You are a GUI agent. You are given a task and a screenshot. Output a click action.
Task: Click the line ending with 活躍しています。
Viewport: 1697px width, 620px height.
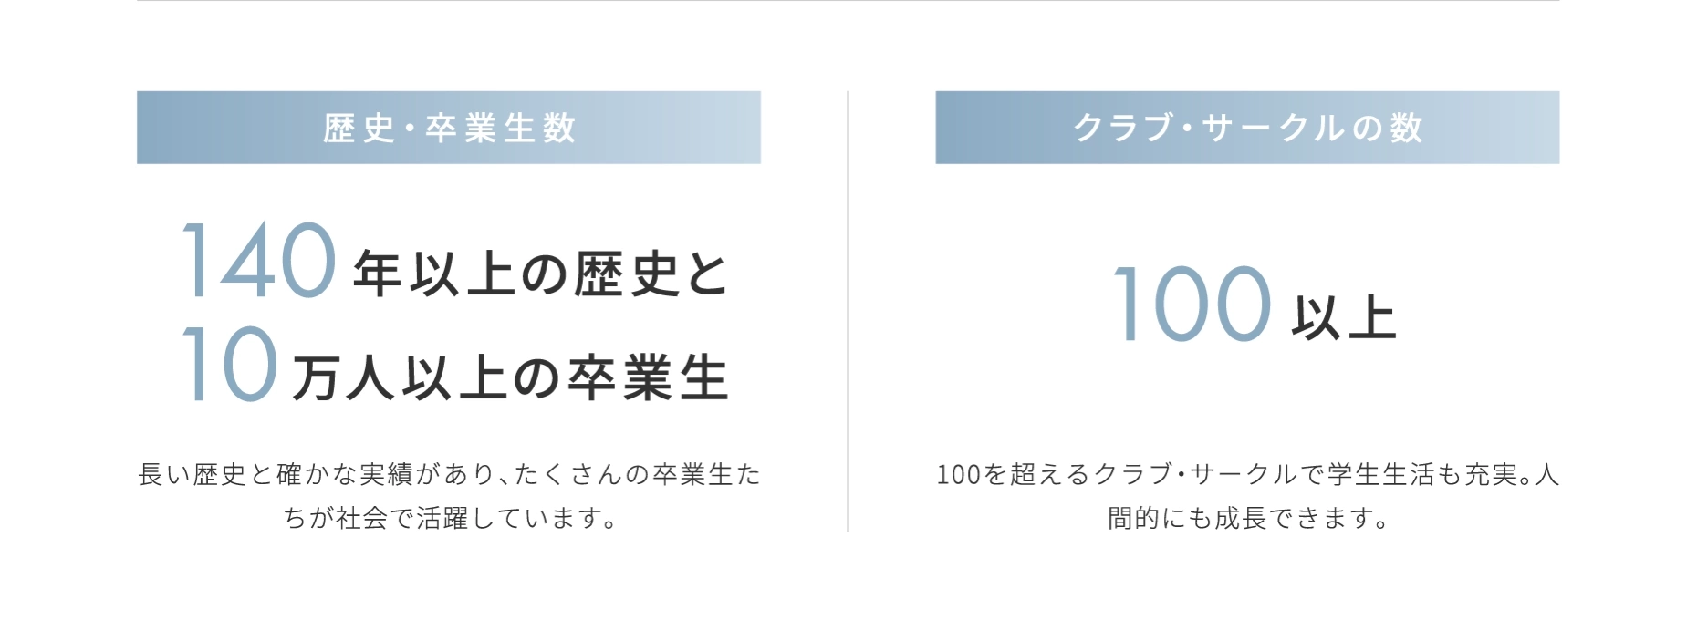pos(449,519)
